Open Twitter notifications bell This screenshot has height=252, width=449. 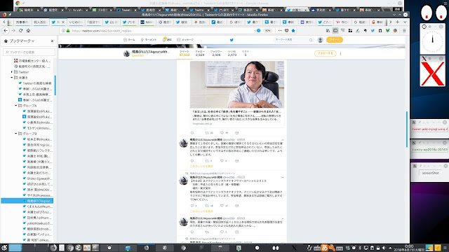[167, 40]
